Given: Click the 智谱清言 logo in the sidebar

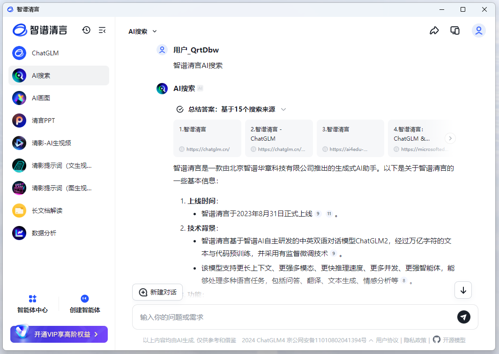Looking at the screenshot, I should pyautogui.click(x=40, y=30).
